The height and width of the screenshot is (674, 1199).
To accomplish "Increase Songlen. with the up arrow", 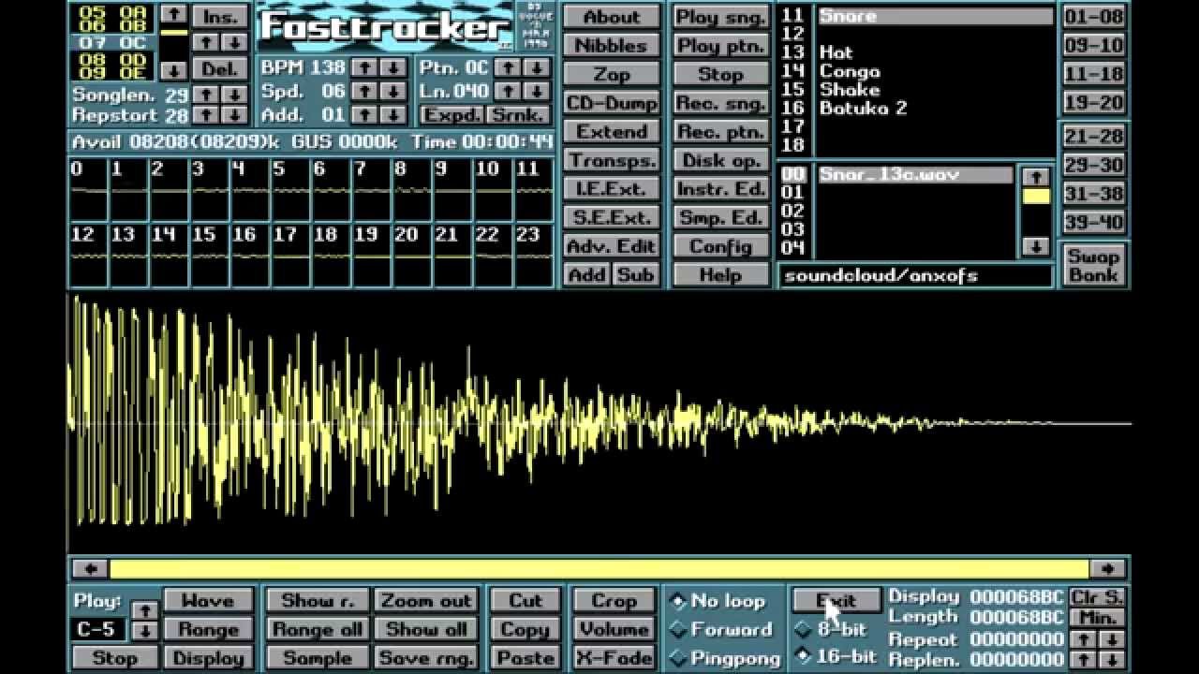I will click(x=205, y=95).
